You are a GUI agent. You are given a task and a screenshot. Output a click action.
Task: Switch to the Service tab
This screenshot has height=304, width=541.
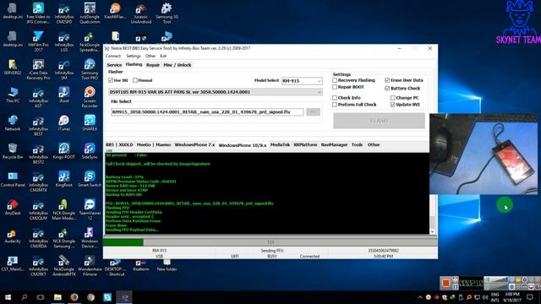pyautogui.click(x=114, y=65)
